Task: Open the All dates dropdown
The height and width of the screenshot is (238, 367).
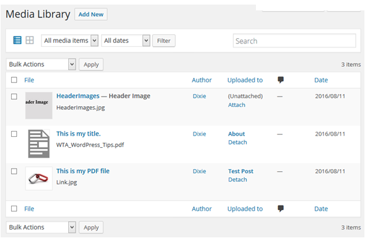Action: click(x=125, y=41)
